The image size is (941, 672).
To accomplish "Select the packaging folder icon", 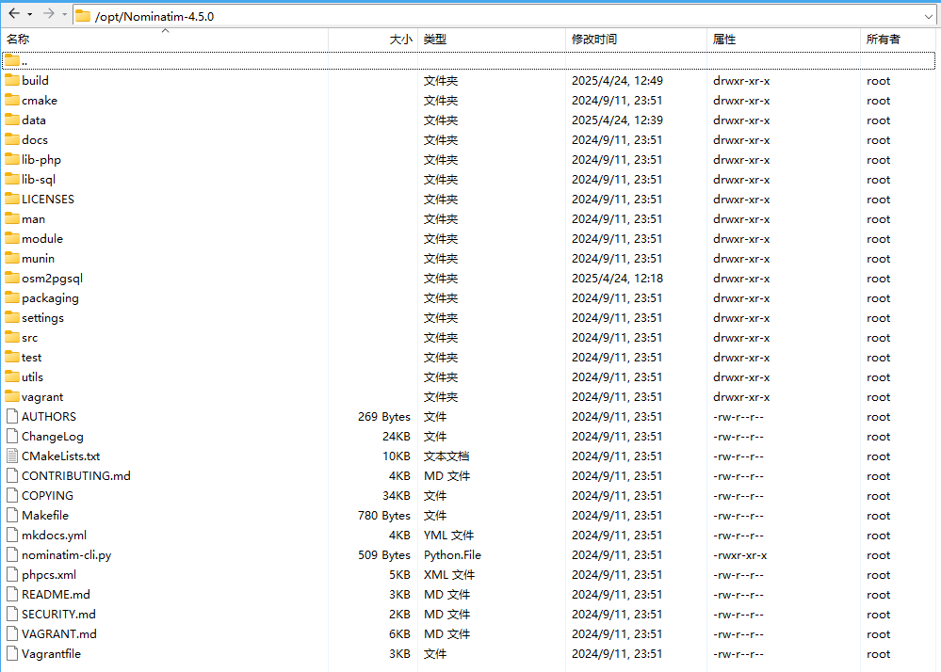I will coord(12,297).
